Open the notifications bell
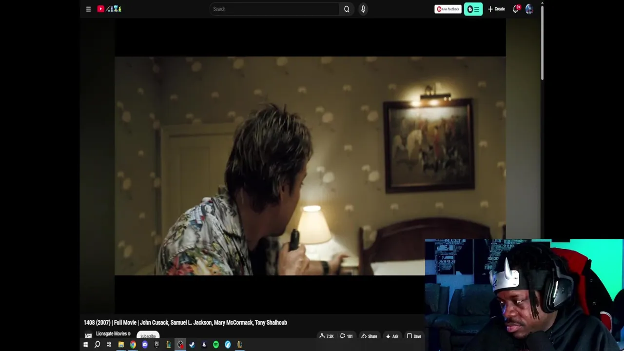 pyautogui.click(x=516, y=9)
